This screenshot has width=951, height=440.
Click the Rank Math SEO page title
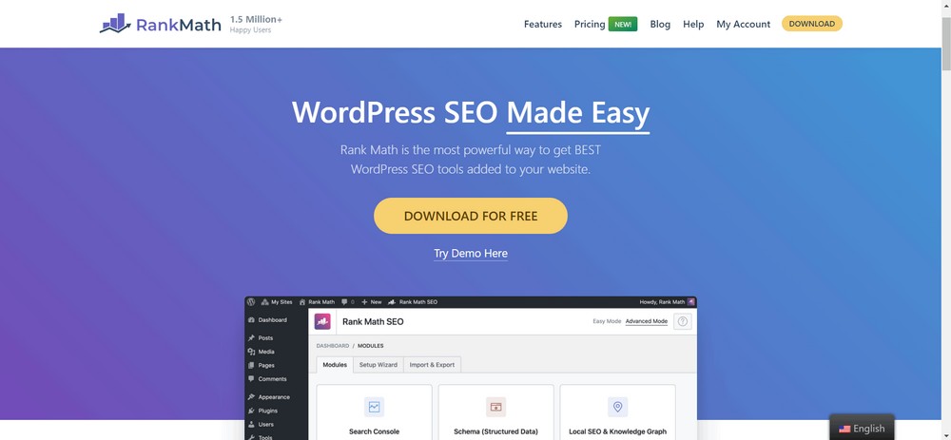click(x=373, y=322)
